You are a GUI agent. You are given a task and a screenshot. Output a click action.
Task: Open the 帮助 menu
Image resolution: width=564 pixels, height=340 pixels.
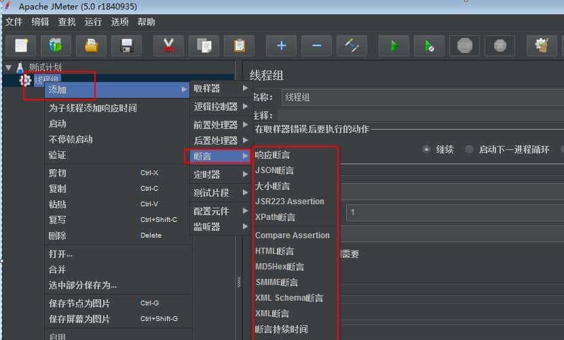pyautogui.click(x=146, y=22)
